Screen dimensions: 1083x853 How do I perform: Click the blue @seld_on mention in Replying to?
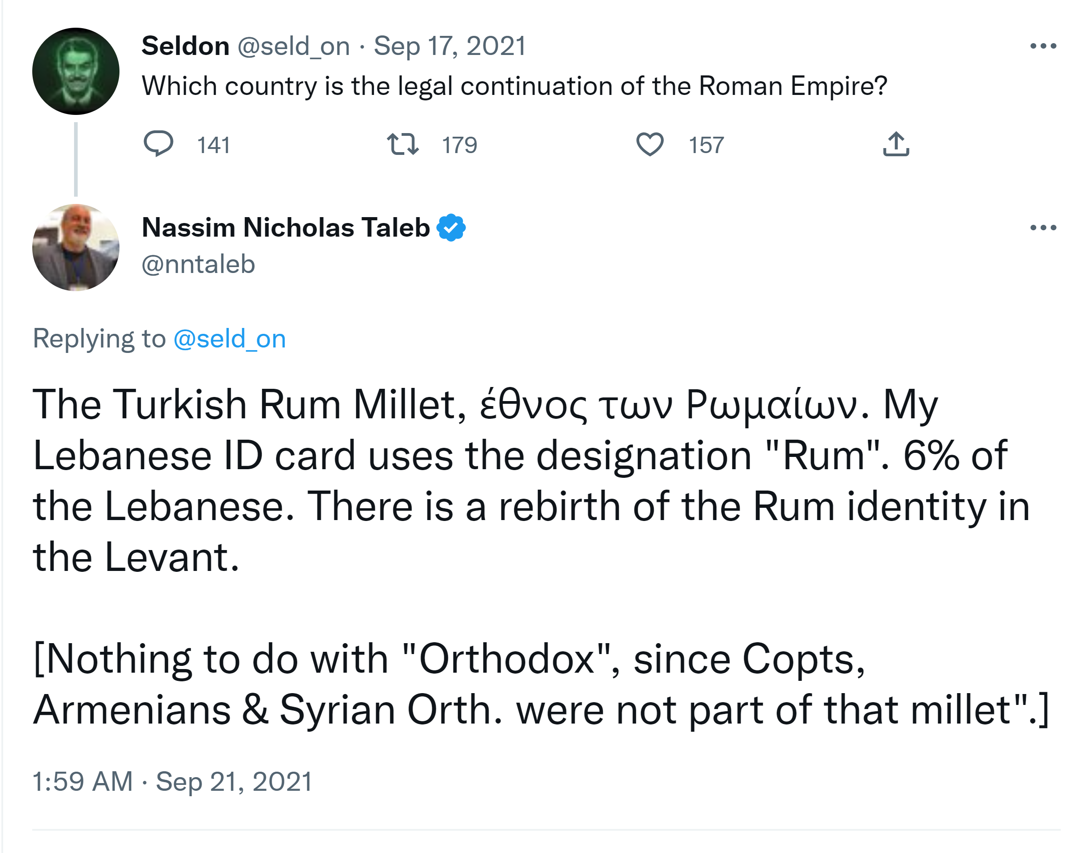coord(229,338)
